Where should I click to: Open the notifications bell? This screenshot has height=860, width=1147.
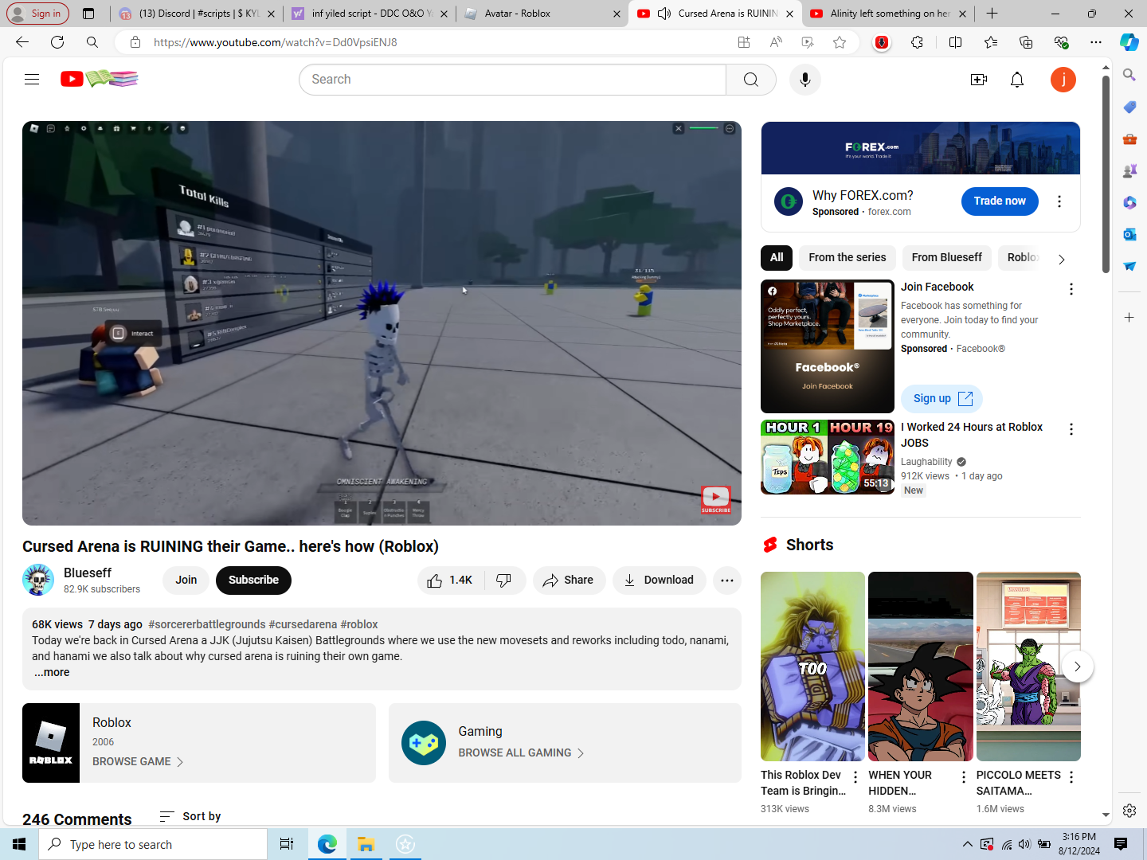1017,80
